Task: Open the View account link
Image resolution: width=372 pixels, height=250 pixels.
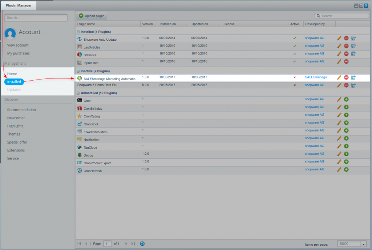Action: (x=18, y=45)
